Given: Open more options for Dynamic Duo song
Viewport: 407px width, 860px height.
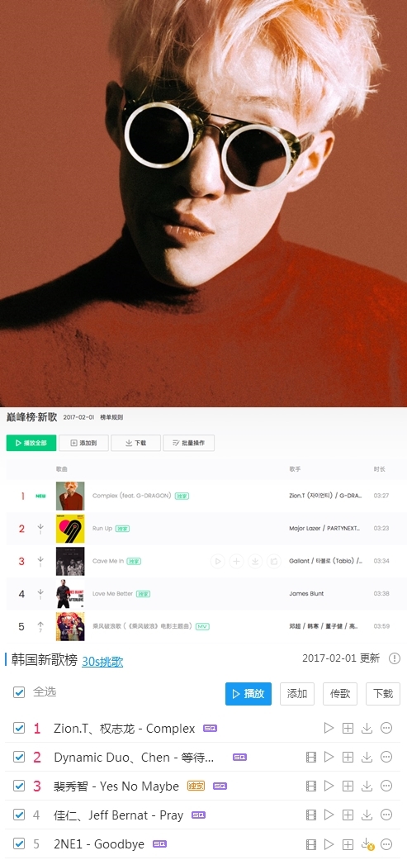Looking at the screenshot, I should tap(386, 757).
